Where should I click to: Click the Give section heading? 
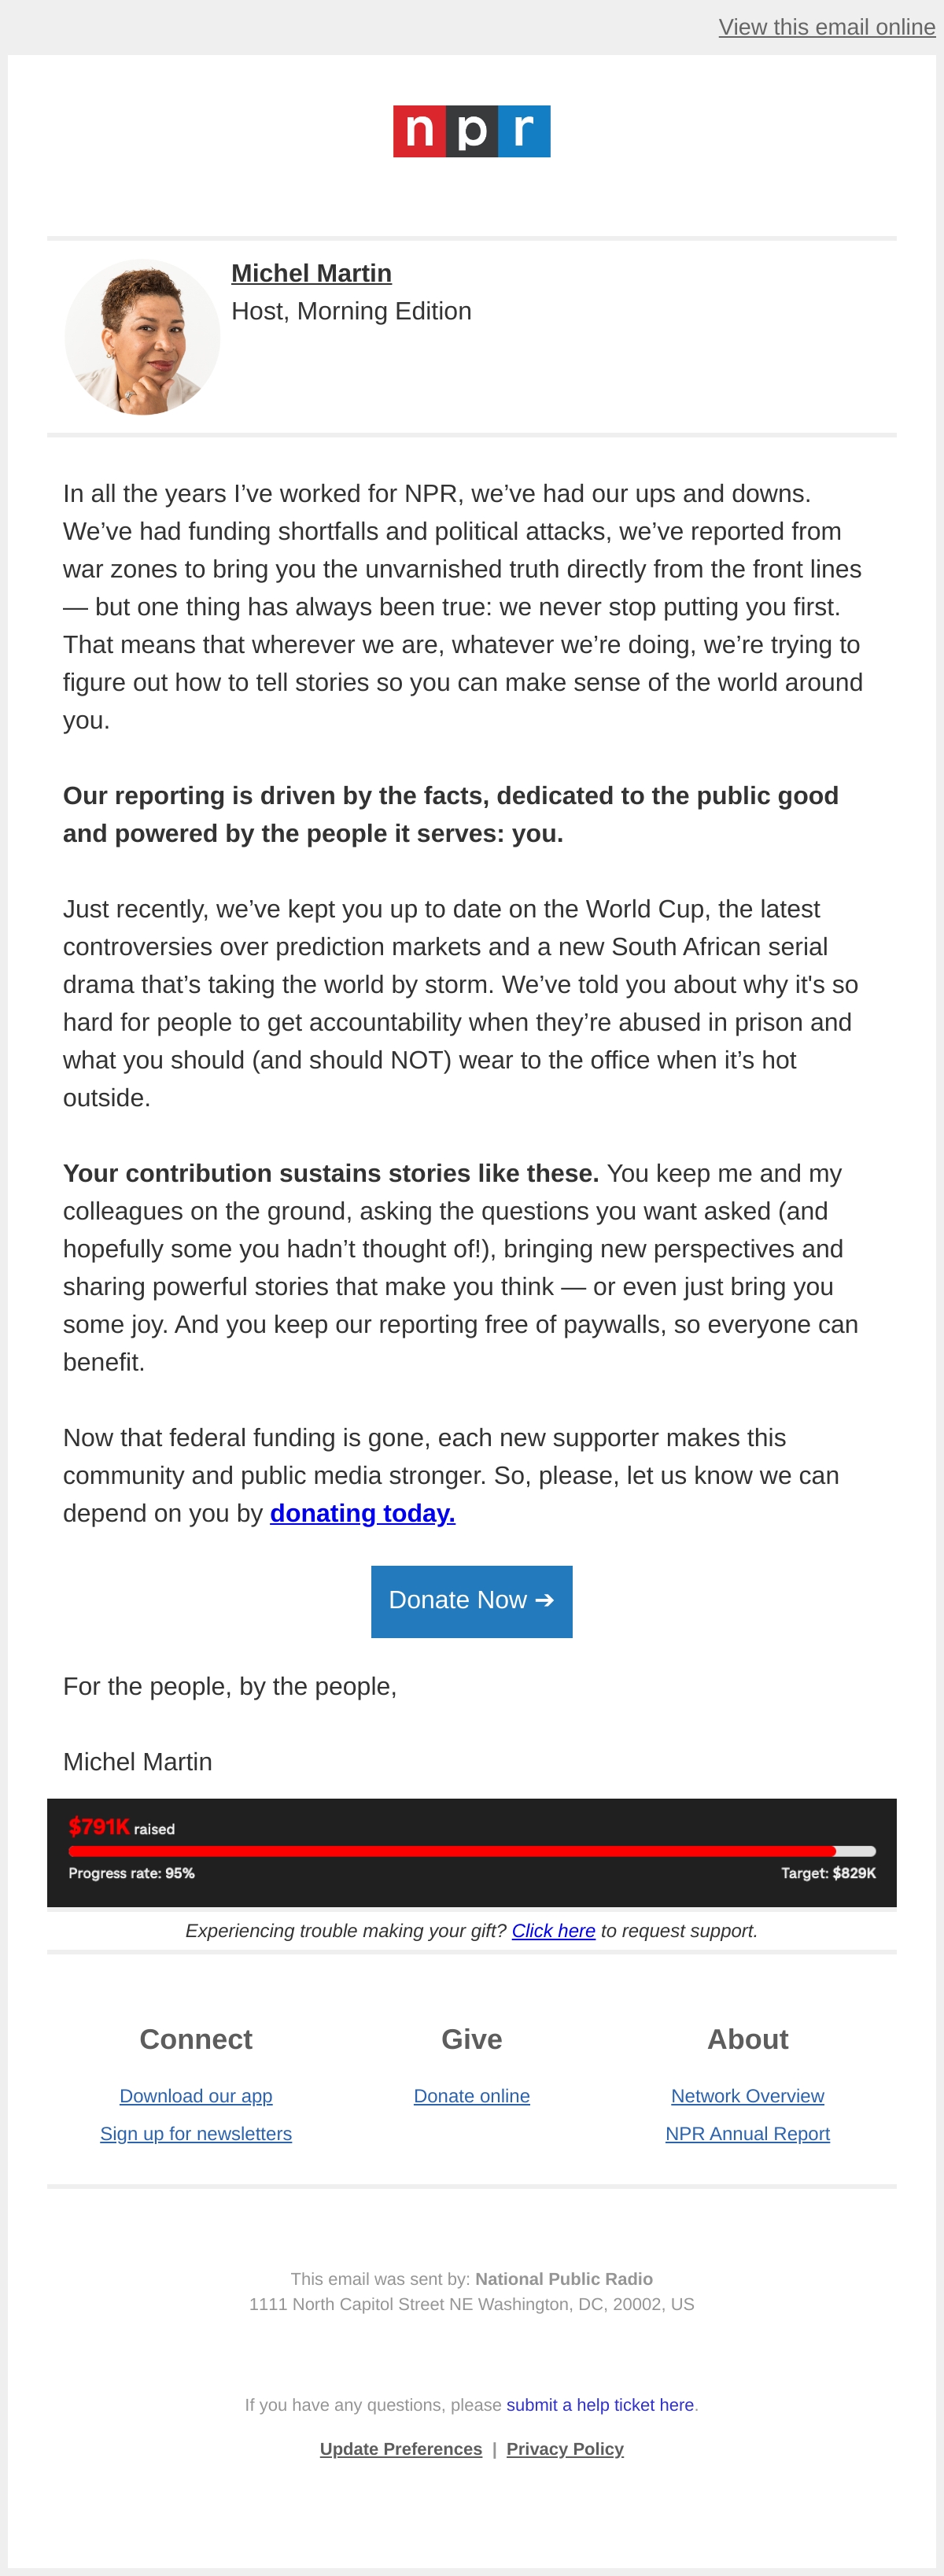tap(472, 2039)
